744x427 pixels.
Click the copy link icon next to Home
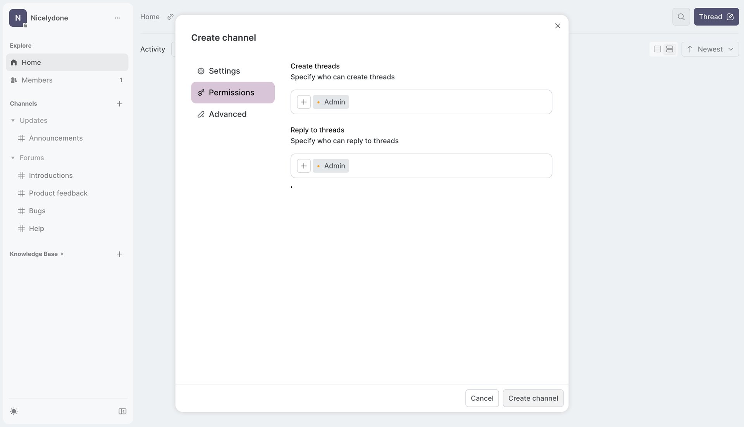[x=170, y=17]
